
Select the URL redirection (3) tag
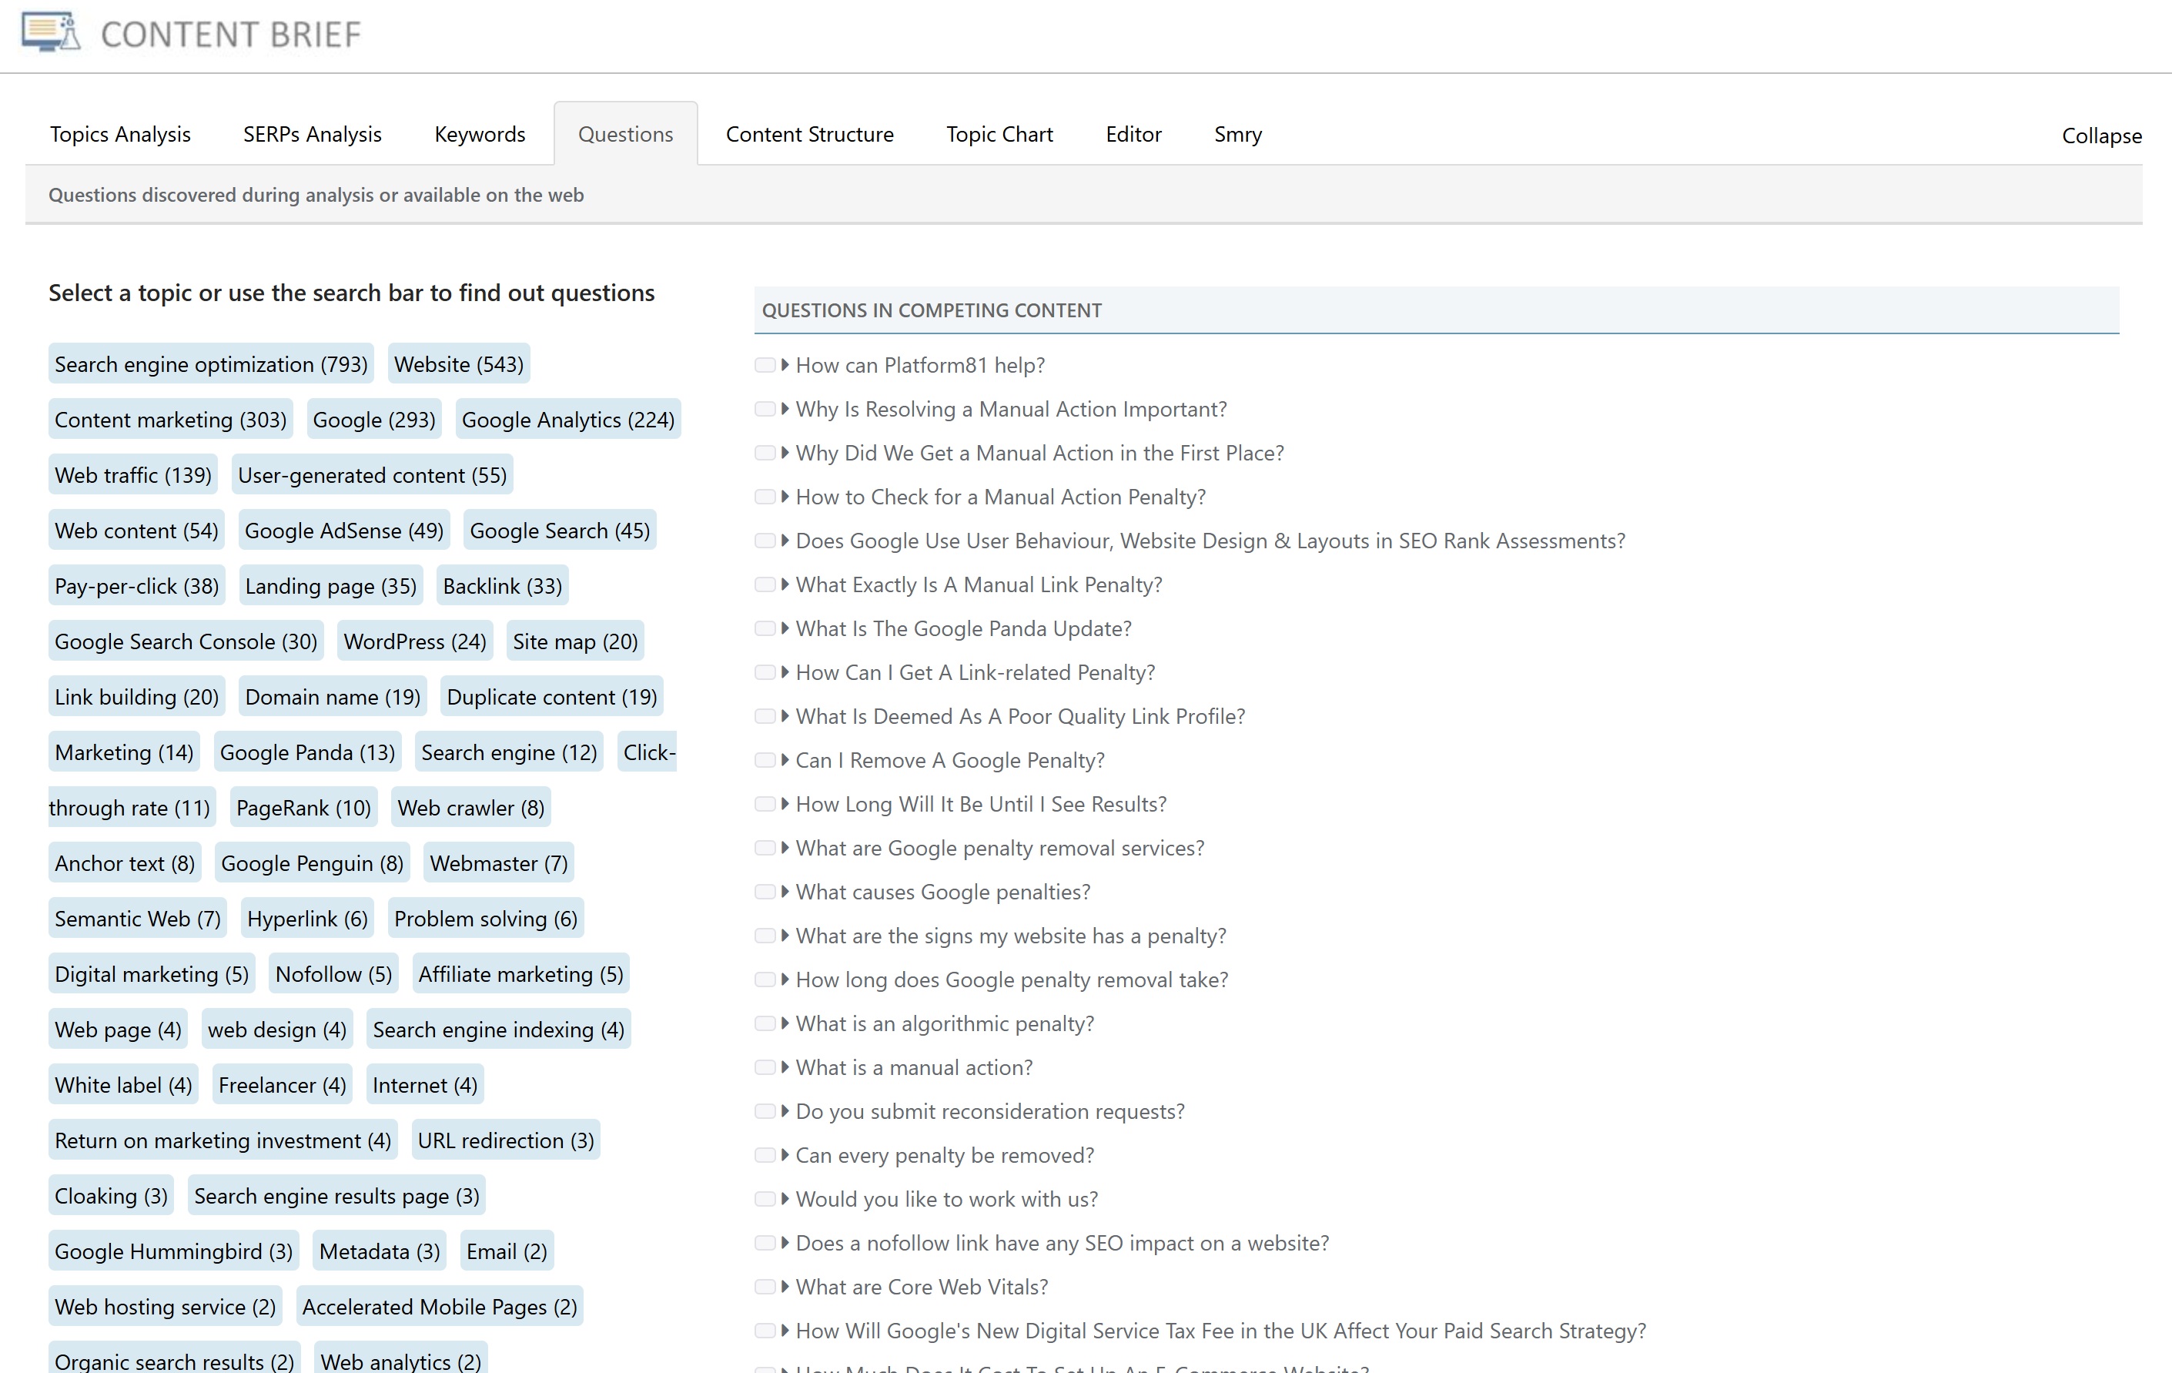click(505, 1141)
